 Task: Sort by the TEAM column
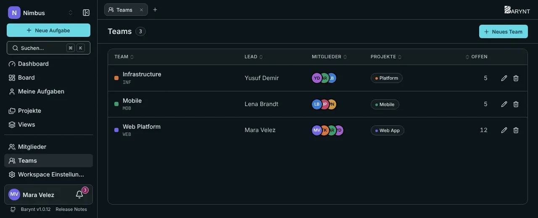(124, 57)
